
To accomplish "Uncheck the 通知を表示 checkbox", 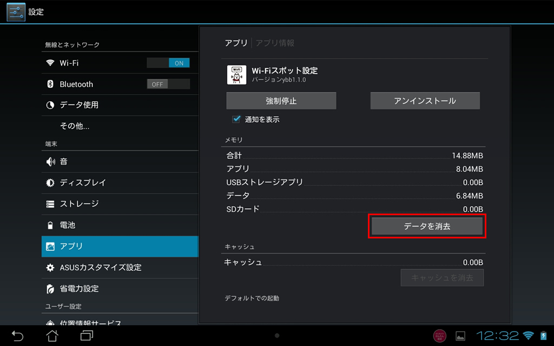I will tap(236, 119).
